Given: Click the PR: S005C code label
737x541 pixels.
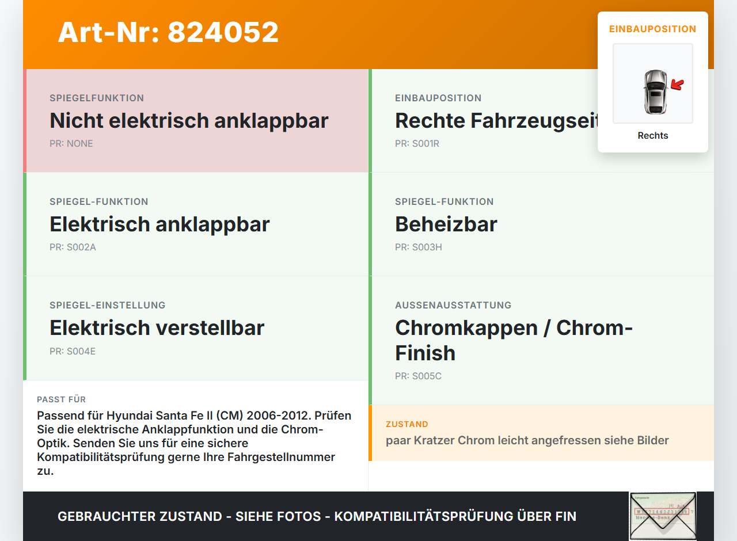Looking at the screenshot, I should pyautogui.click(x=418, y=376).
